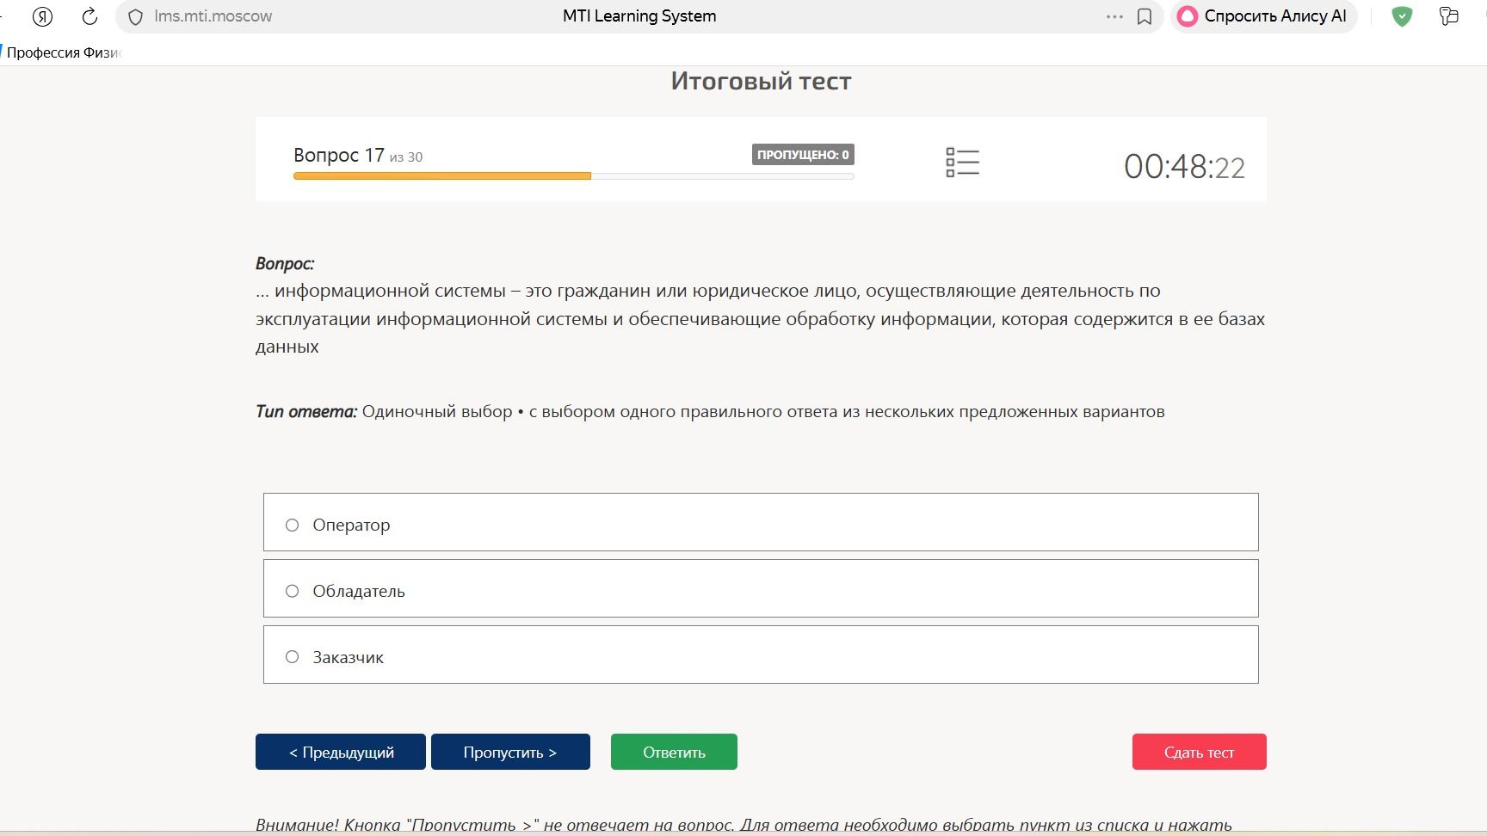
Task: Click the Предыдущий button
Action: point(341,752)
